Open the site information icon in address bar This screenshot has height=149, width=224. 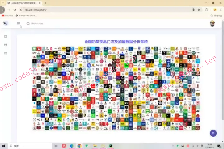pos(21,10)
